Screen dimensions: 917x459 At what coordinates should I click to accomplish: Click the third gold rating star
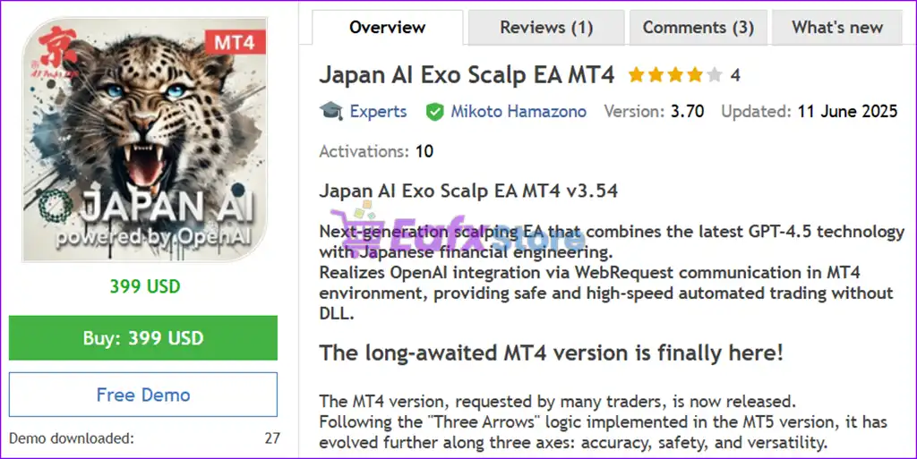[x=675, y=75]
